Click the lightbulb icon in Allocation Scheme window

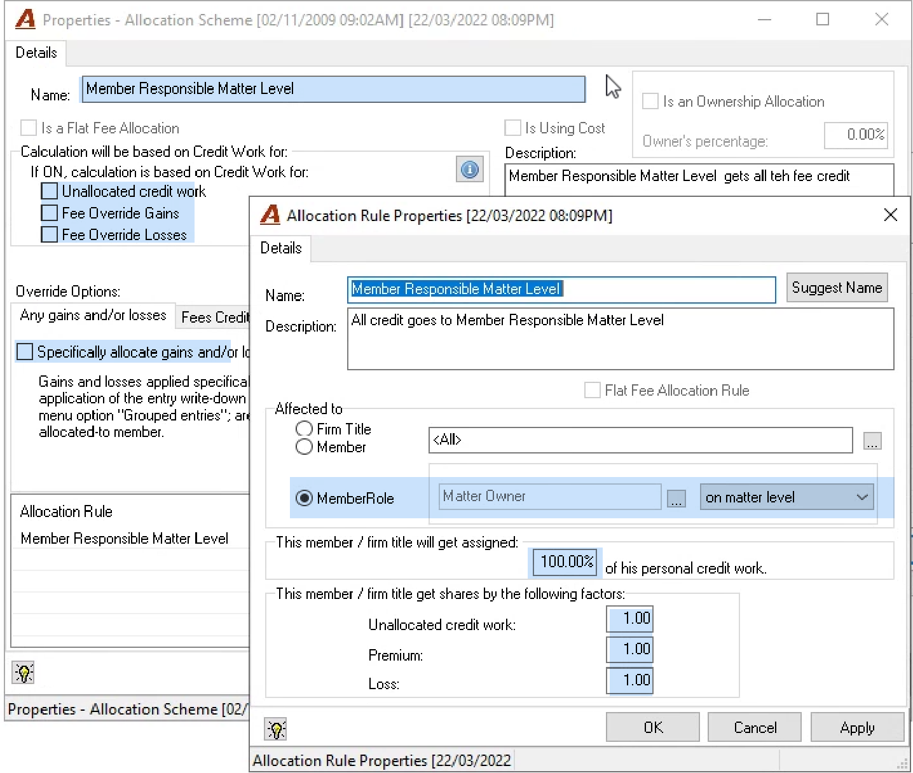point(24,673)
